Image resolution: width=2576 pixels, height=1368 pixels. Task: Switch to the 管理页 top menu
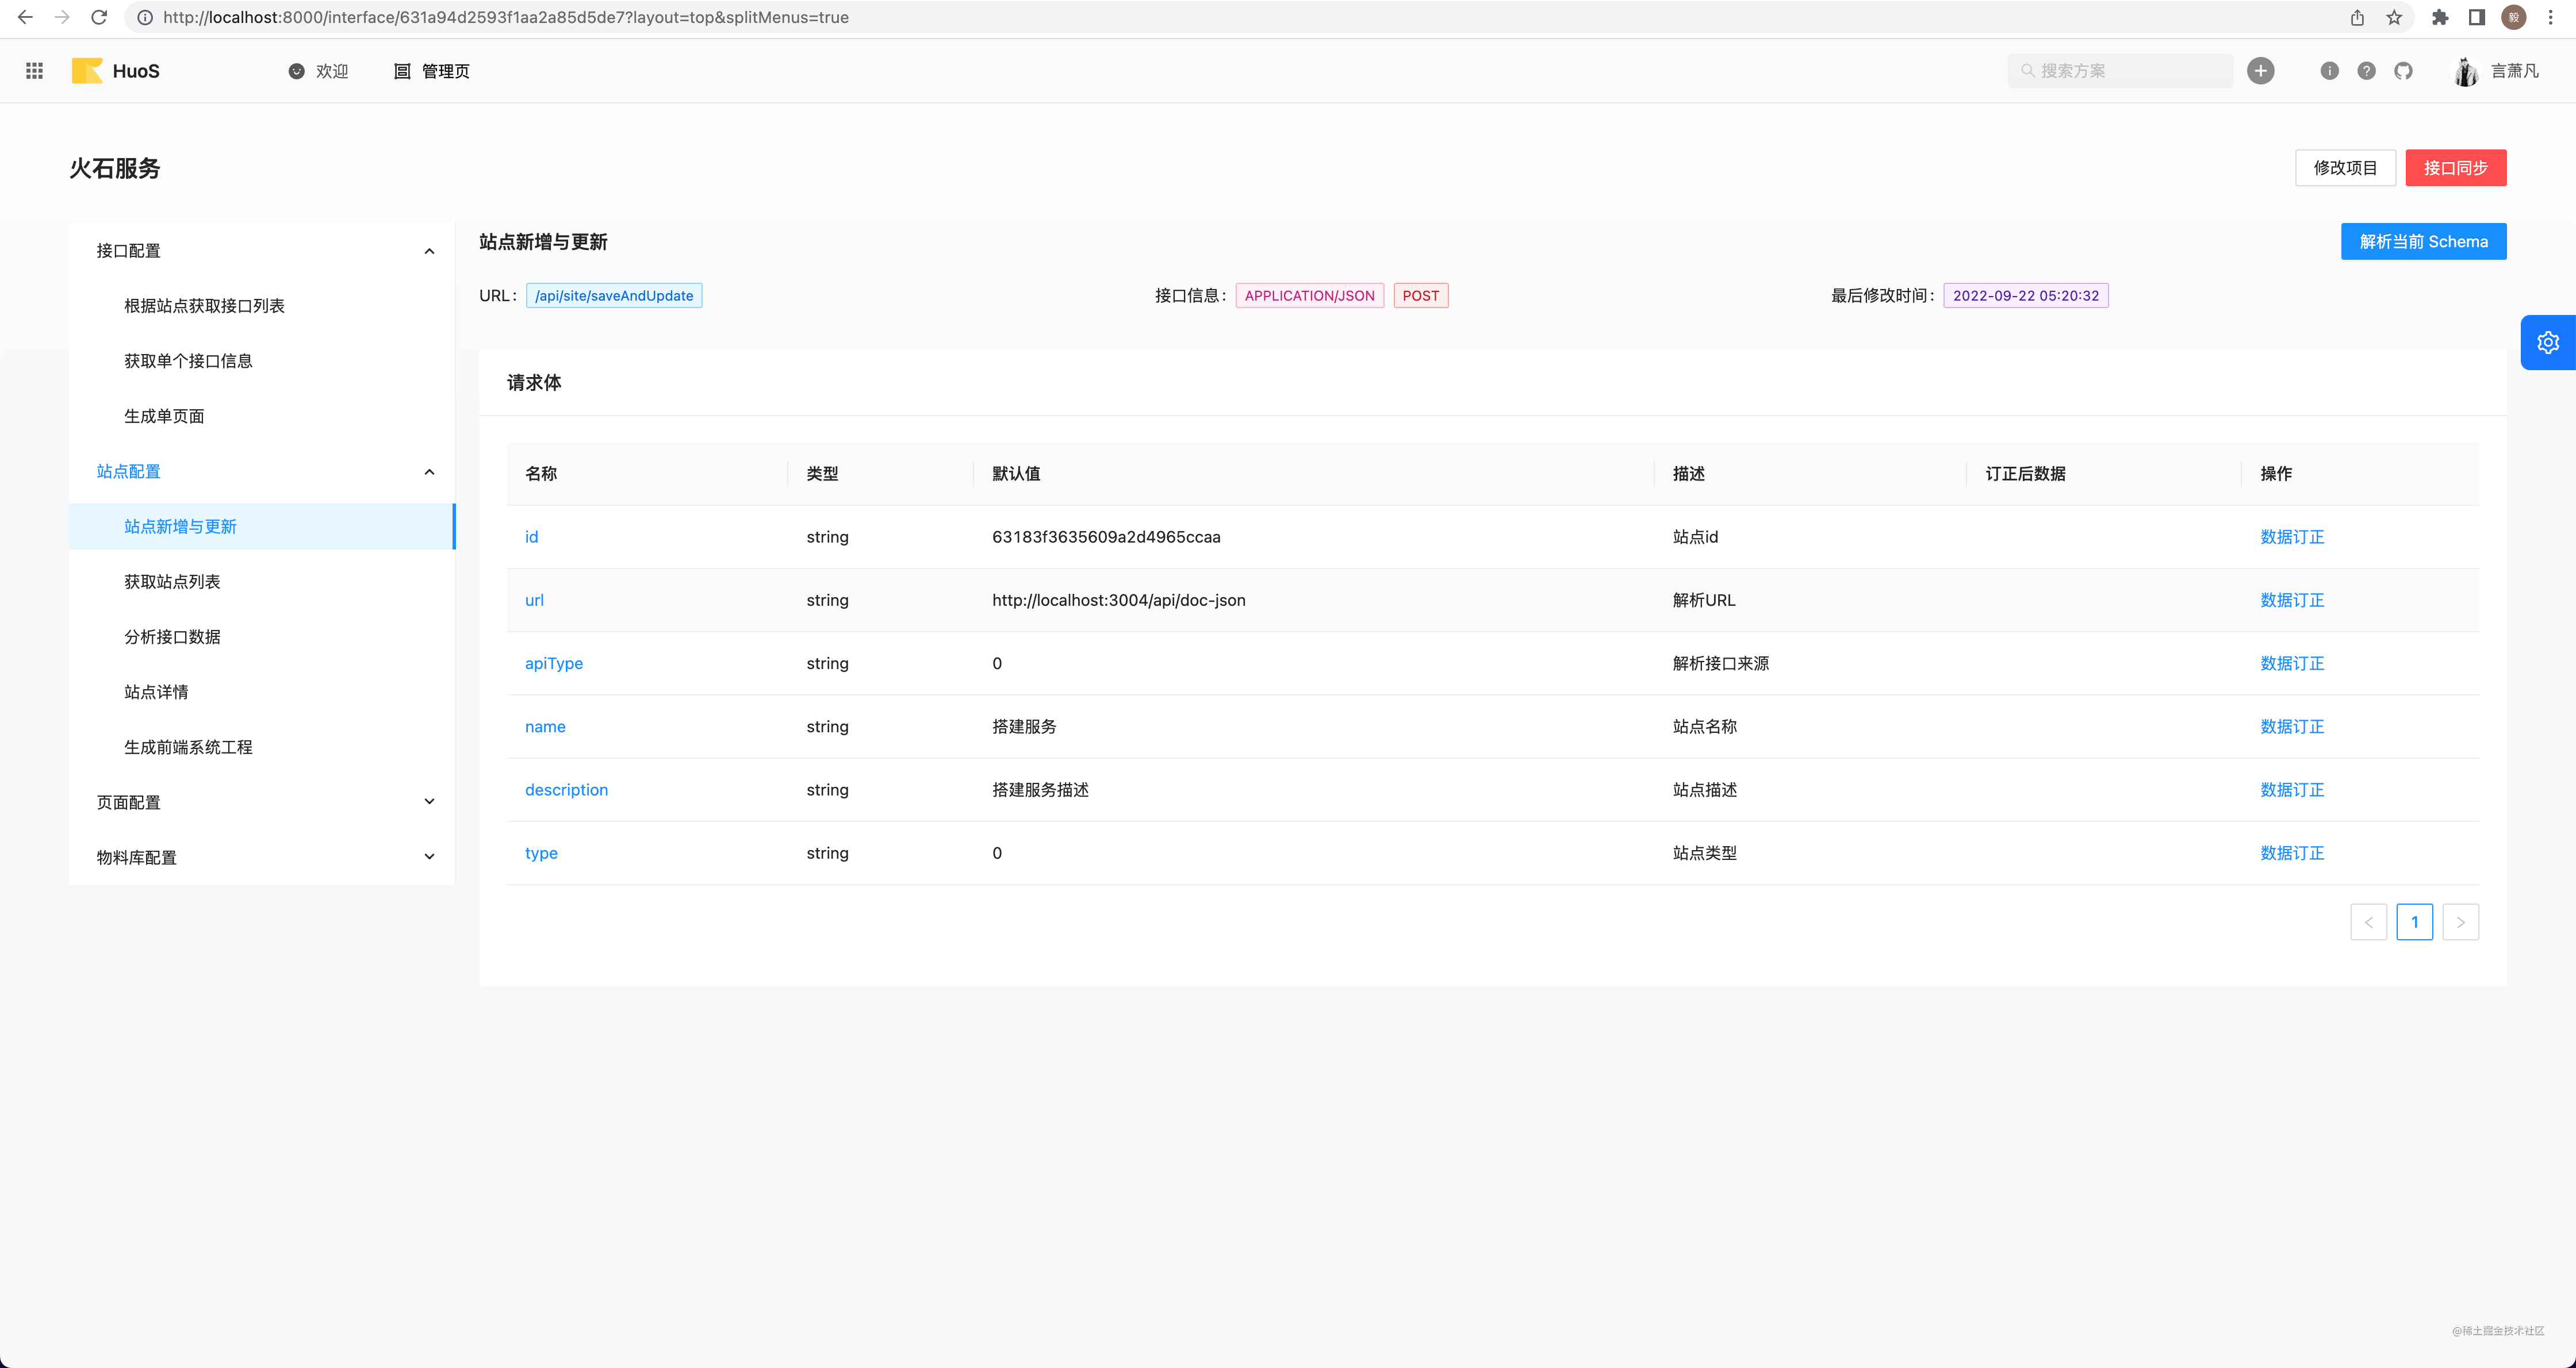click(x=432, y=71)
